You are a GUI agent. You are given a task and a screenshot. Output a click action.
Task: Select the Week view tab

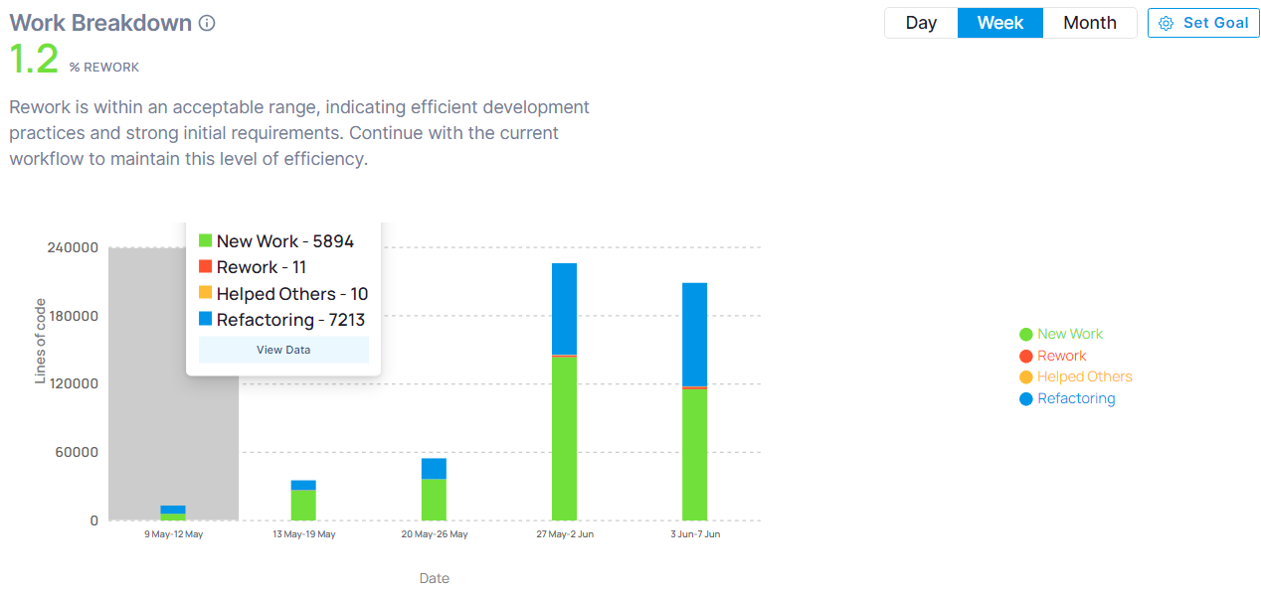[1000, 23]
